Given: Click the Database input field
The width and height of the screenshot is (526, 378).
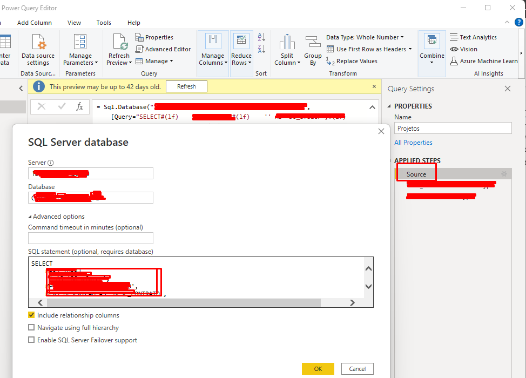Looking at the screenshot, I should tap(91, 198).
